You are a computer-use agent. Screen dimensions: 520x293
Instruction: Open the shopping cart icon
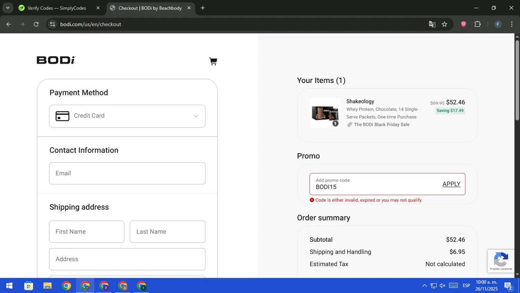(x=213, y=61)
